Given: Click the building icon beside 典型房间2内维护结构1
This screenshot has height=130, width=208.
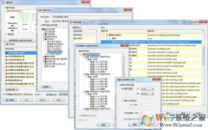Looking at the screenshot, I should click(x=88, y=92).
